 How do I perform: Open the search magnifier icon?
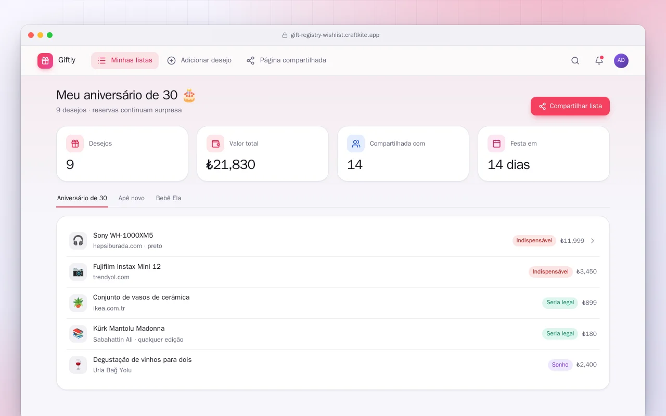[575, 60]
